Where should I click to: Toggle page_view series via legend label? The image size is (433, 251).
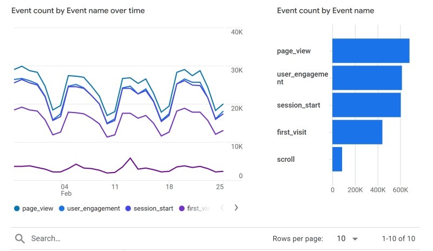point(38,208)
